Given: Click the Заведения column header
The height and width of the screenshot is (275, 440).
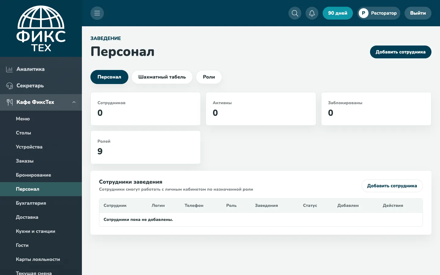Looking at the screenshot, I should (266, 206).
